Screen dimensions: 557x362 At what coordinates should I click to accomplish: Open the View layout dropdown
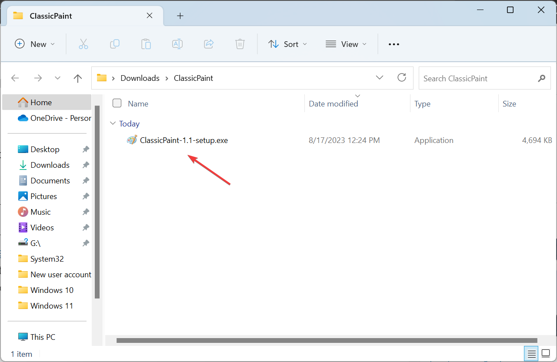point(346,44)
